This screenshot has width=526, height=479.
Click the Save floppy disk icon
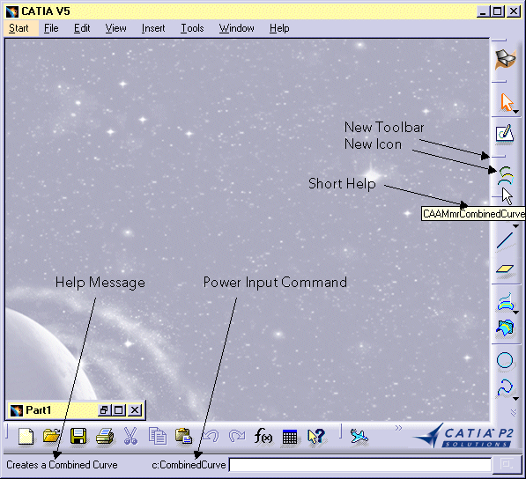[78, 436]
